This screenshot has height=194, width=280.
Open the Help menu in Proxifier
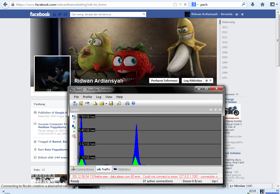pos(119,97)
